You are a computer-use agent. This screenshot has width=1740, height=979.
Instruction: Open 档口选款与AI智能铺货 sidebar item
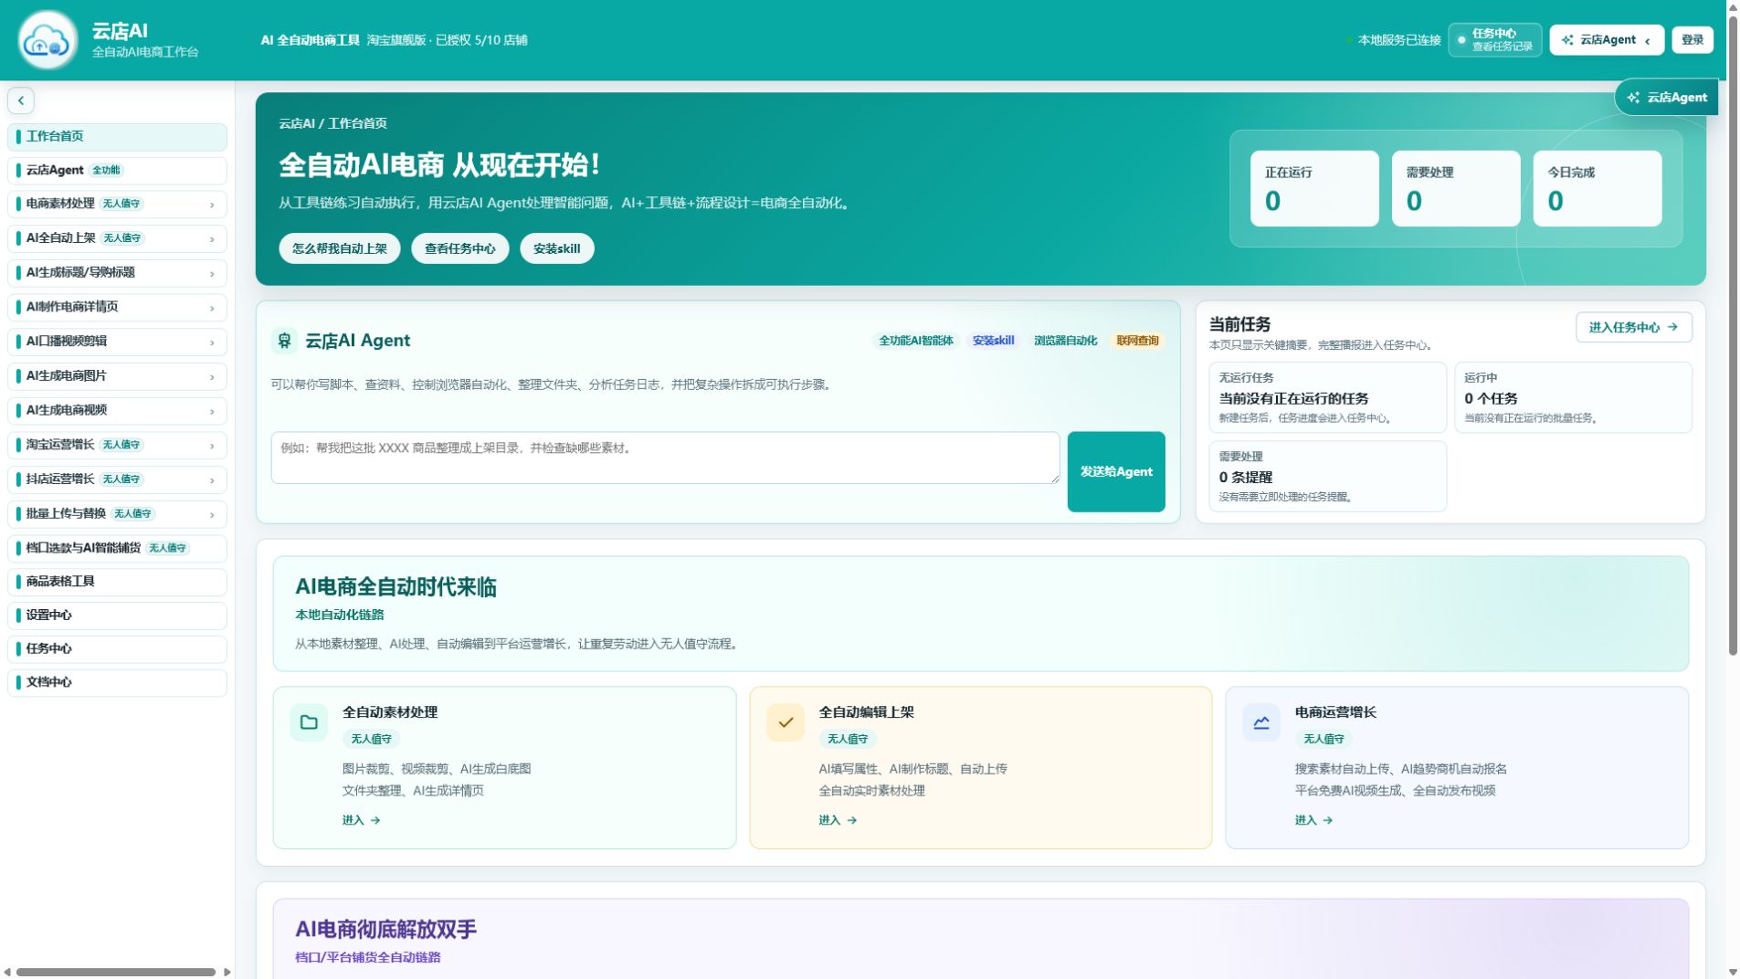tap(117, 548)
